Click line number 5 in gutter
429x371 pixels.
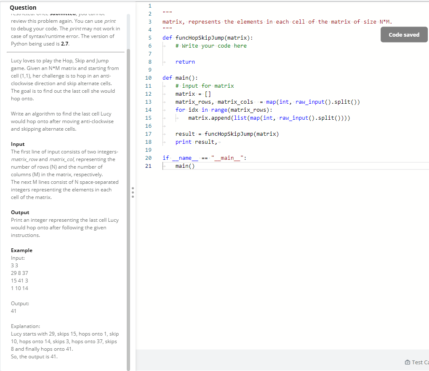click(149, 38)
